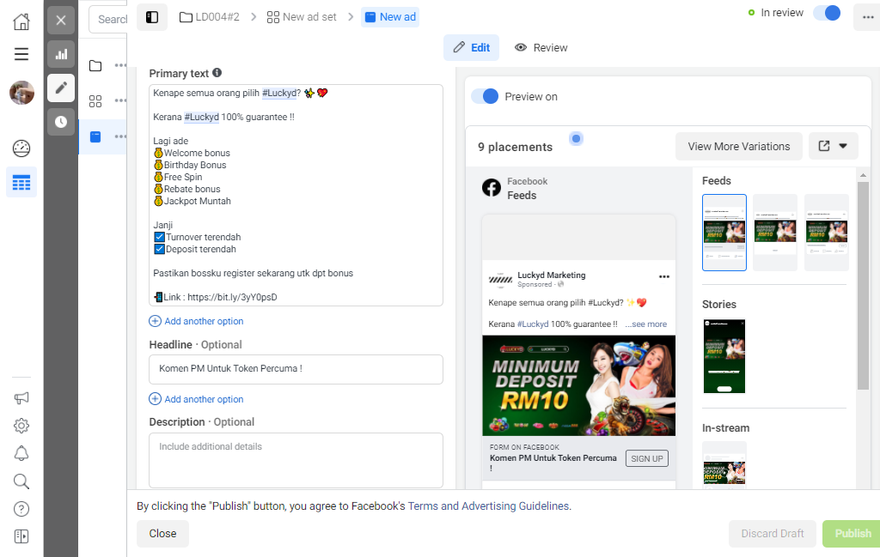Click View More Variations button

[x=738, y=146]
